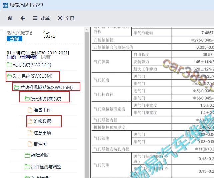The height and width of the screenshot is (178, 214).
Task: Select the 安装弹力 table cell
Action: 151,62
